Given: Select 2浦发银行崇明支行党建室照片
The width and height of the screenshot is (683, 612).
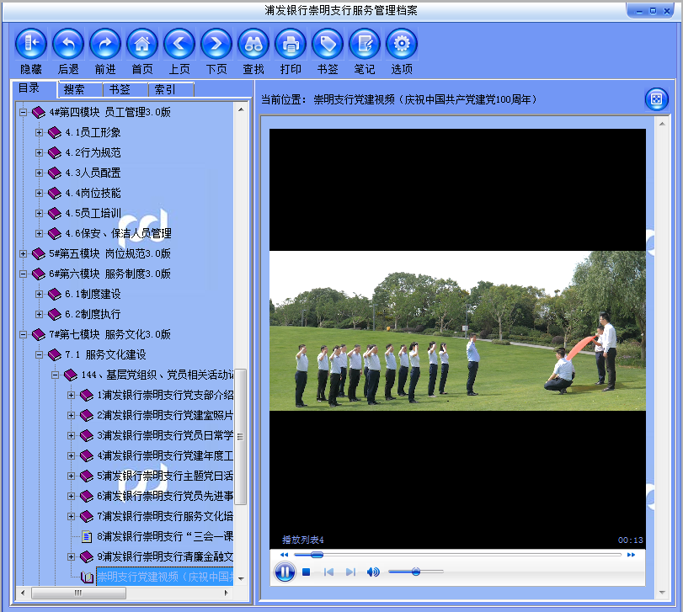Looking at the screenshot, I should pyautogui.click(x=165, y=415).
